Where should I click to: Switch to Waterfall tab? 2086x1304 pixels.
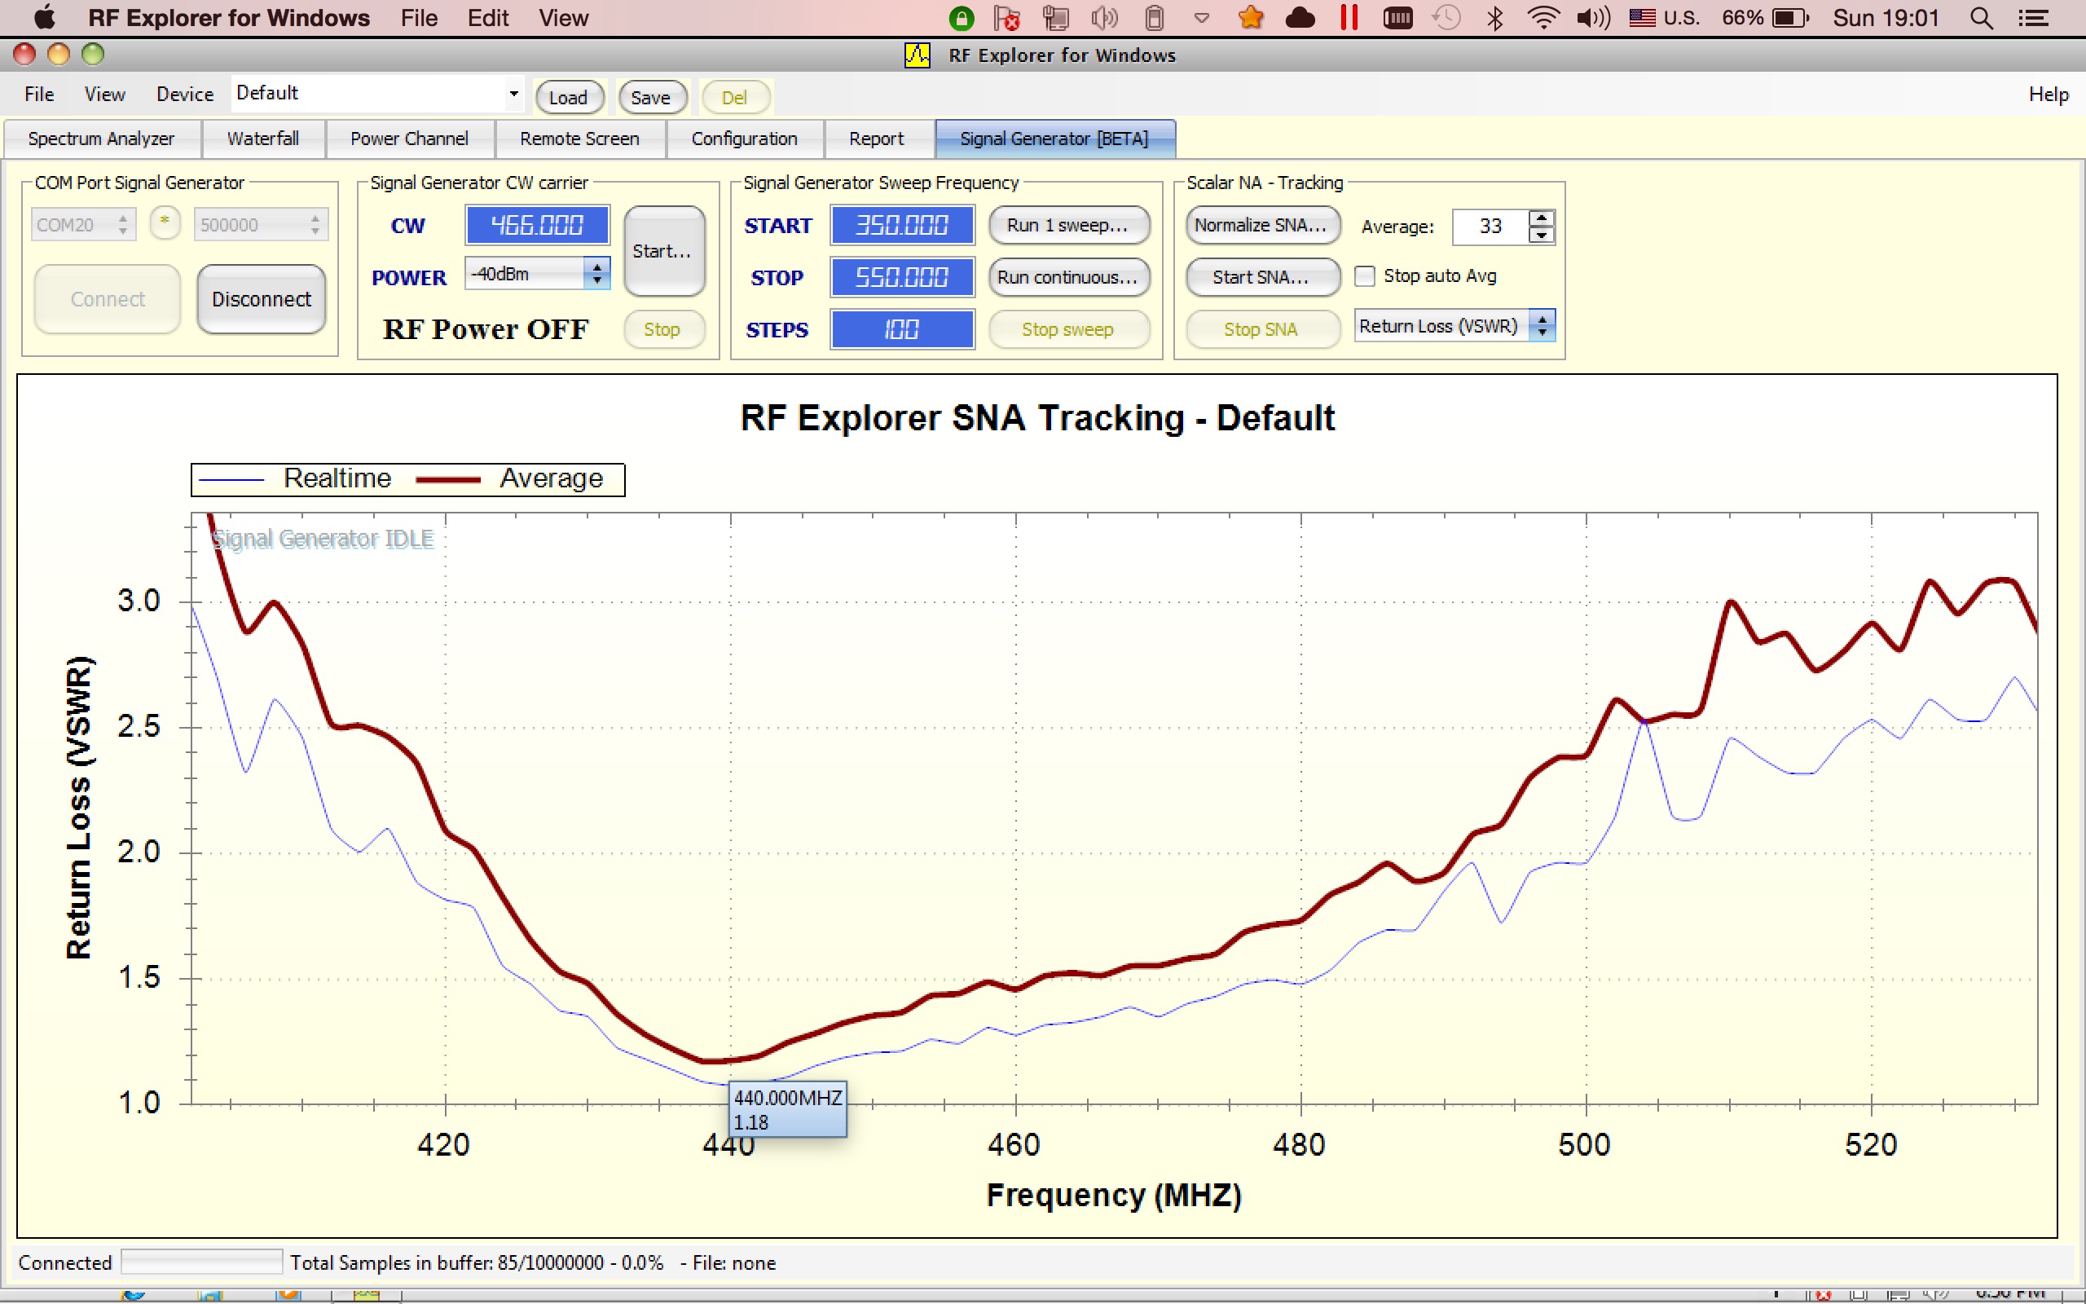pos(263,138)
